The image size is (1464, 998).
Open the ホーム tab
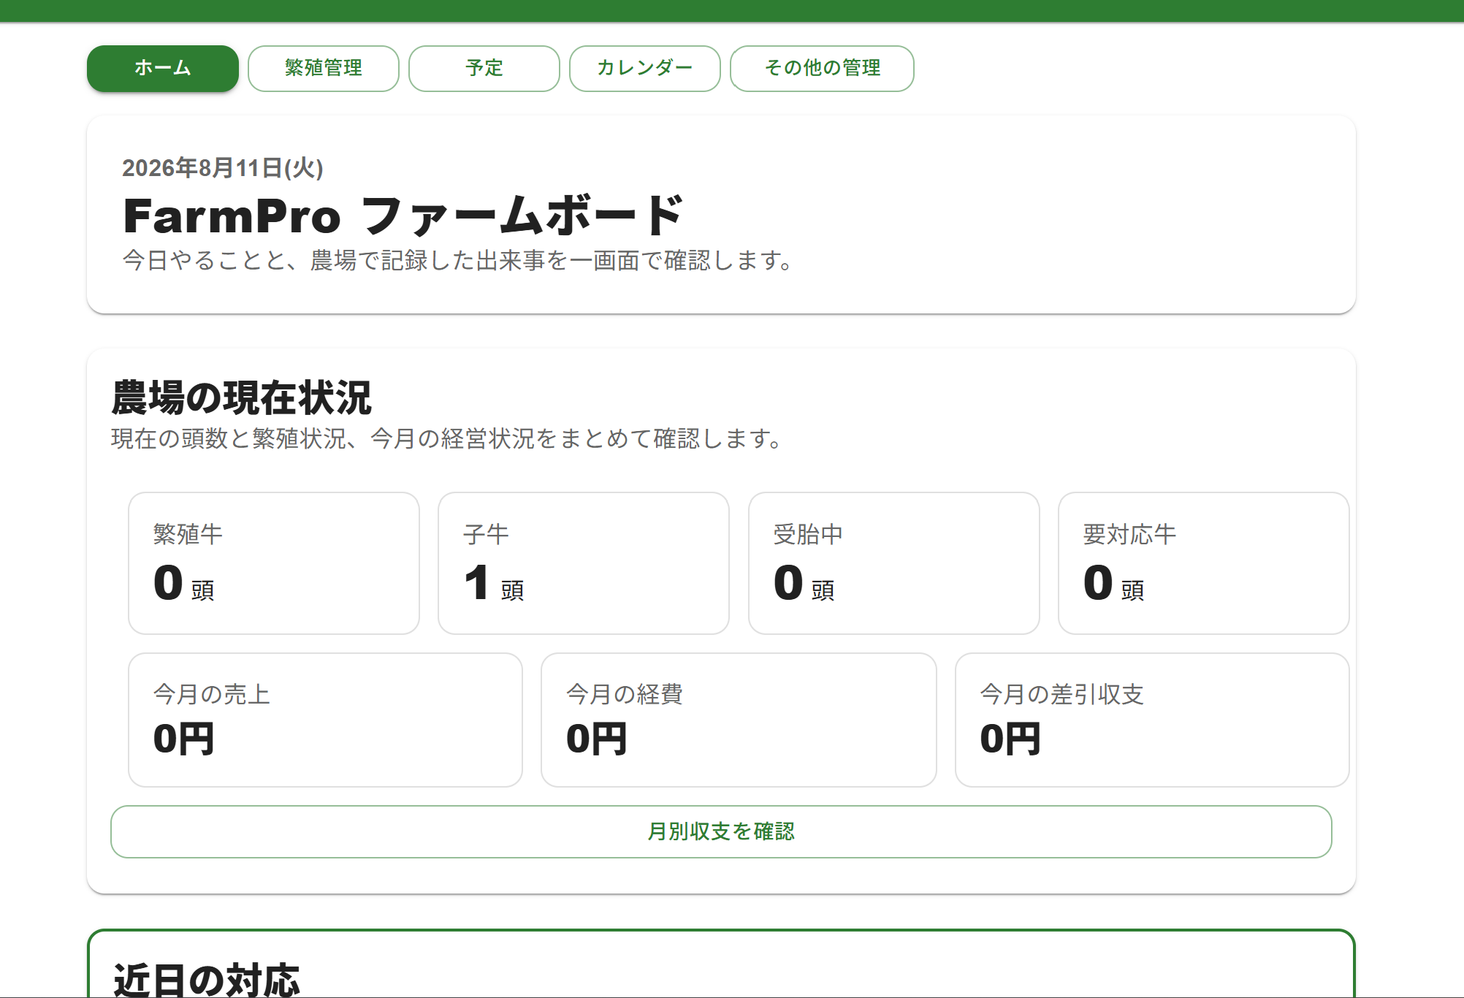click(x=163, y=69)
